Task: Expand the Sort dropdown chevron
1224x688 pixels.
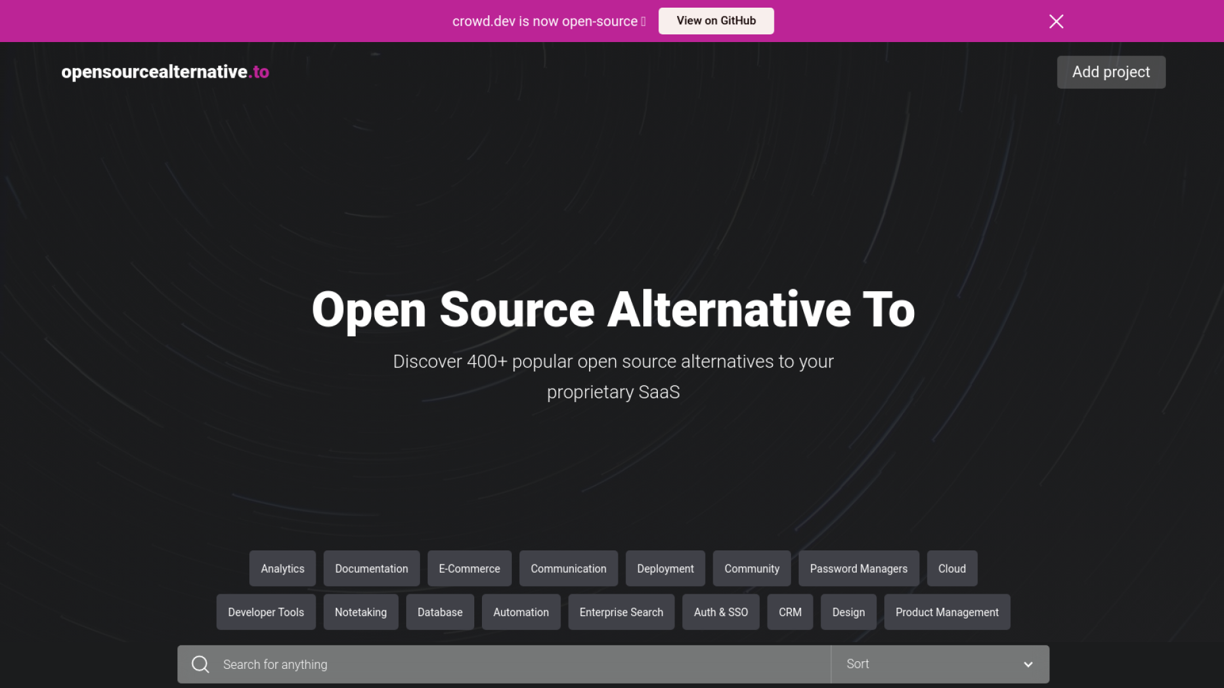Action: point(1028,664)
